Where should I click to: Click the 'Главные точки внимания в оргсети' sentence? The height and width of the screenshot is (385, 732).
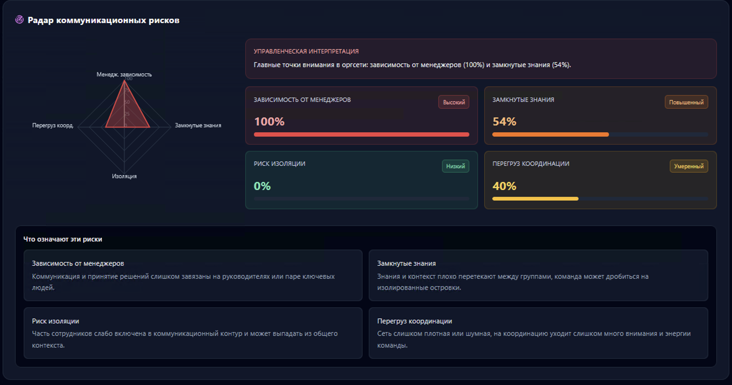point(412,65)
